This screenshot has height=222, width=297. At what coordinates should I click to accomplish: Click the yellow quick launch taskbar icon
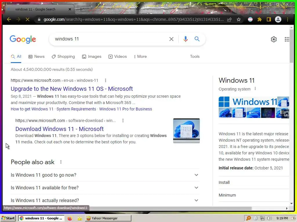pyautogui.click(x=80, y=219)
